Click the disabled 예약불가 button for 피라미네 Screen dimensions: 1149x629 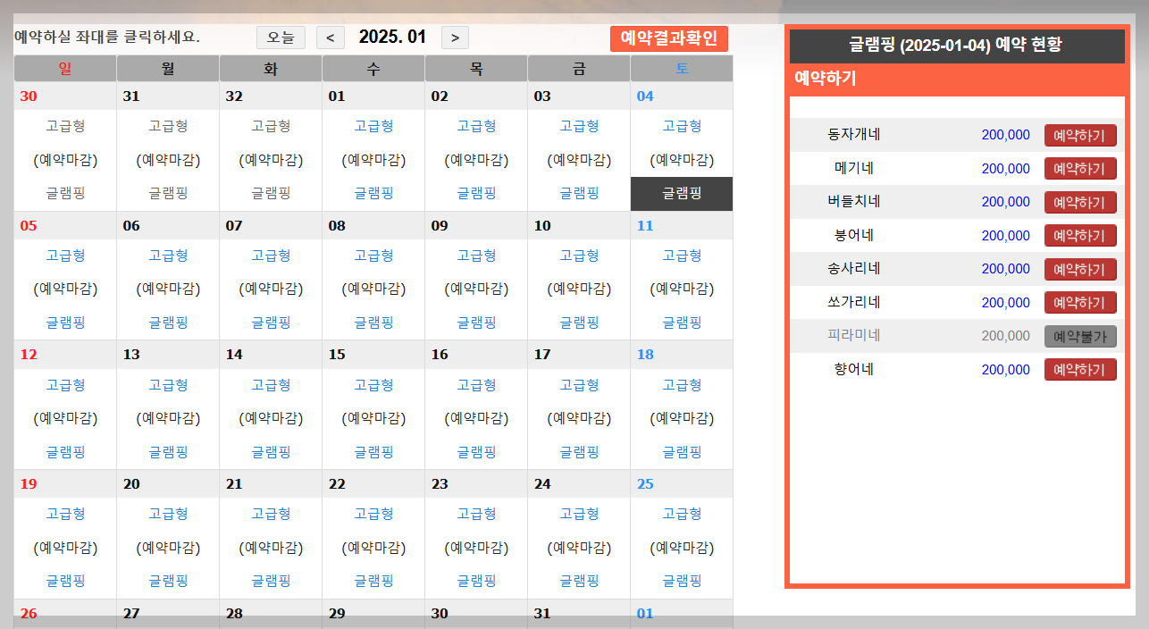click(1079, 336)
